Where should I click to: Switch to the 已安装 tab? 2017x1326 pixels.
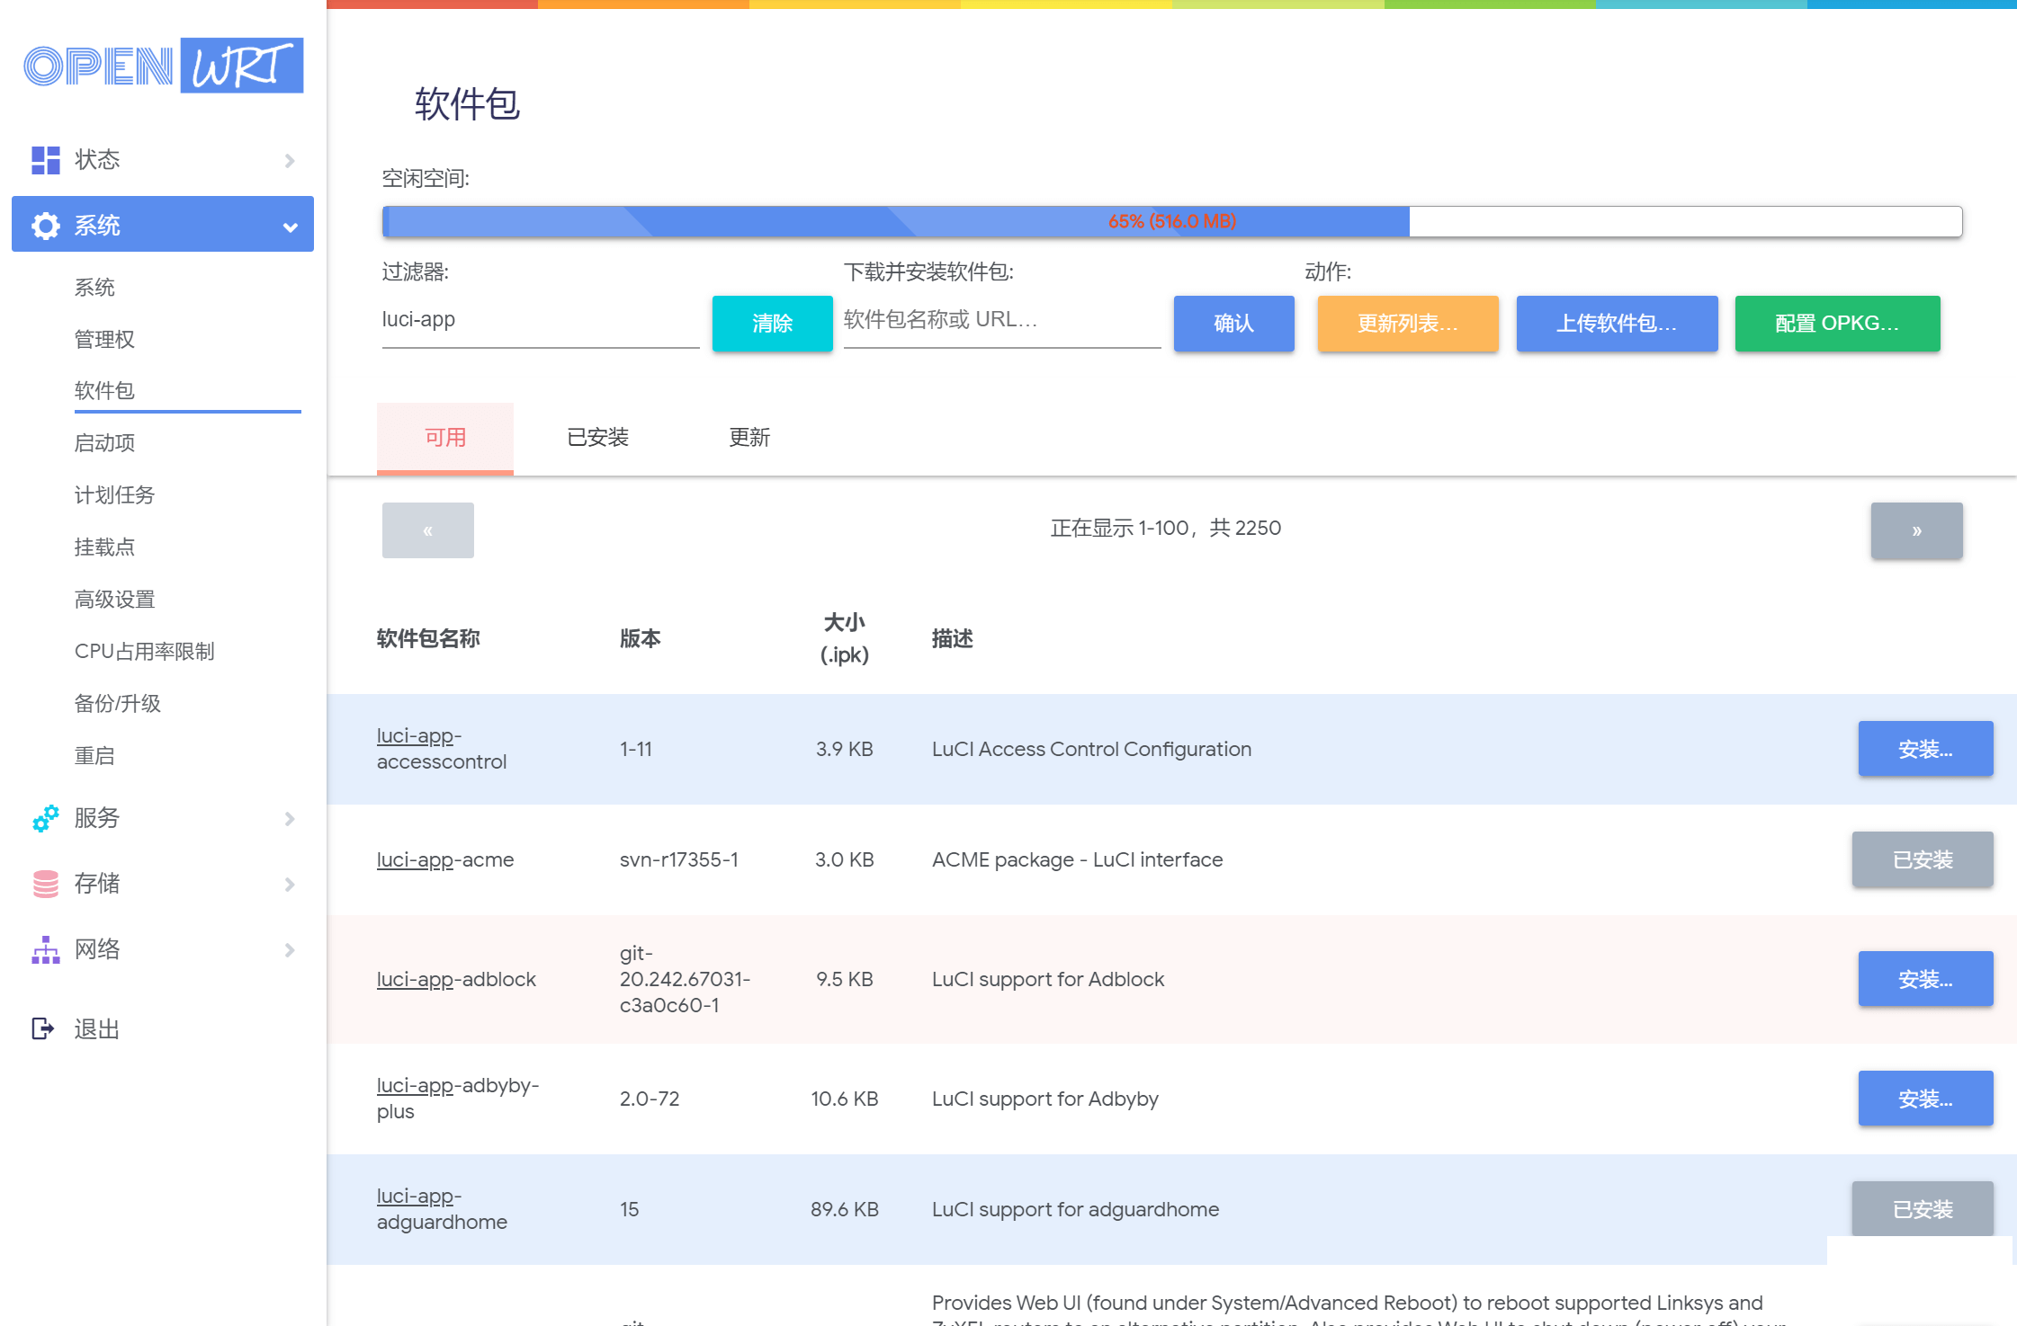click(x=597, y=438)
